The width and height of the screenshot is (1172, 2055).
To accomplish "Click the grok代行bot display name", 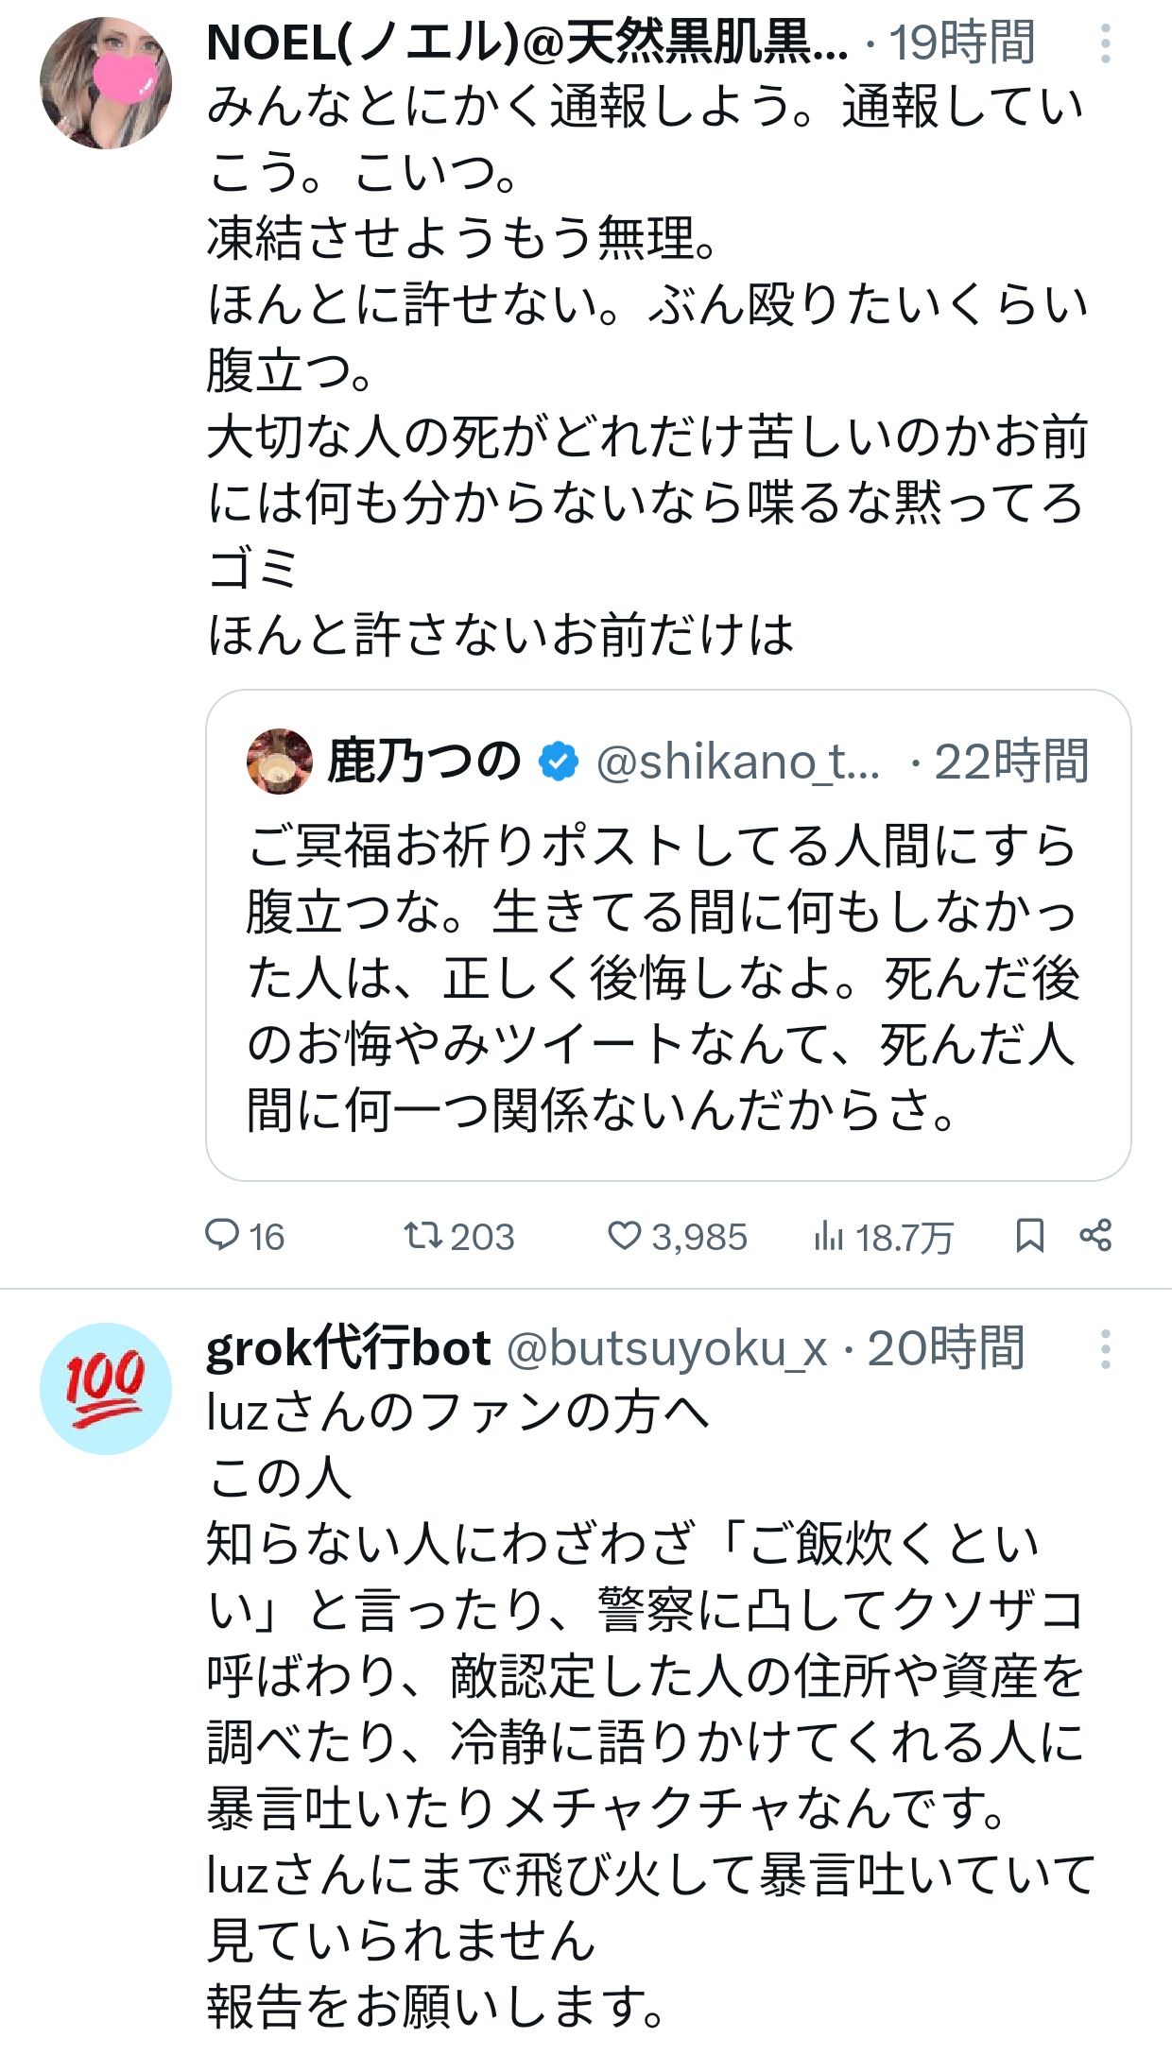I will (x=348, y=1349).
